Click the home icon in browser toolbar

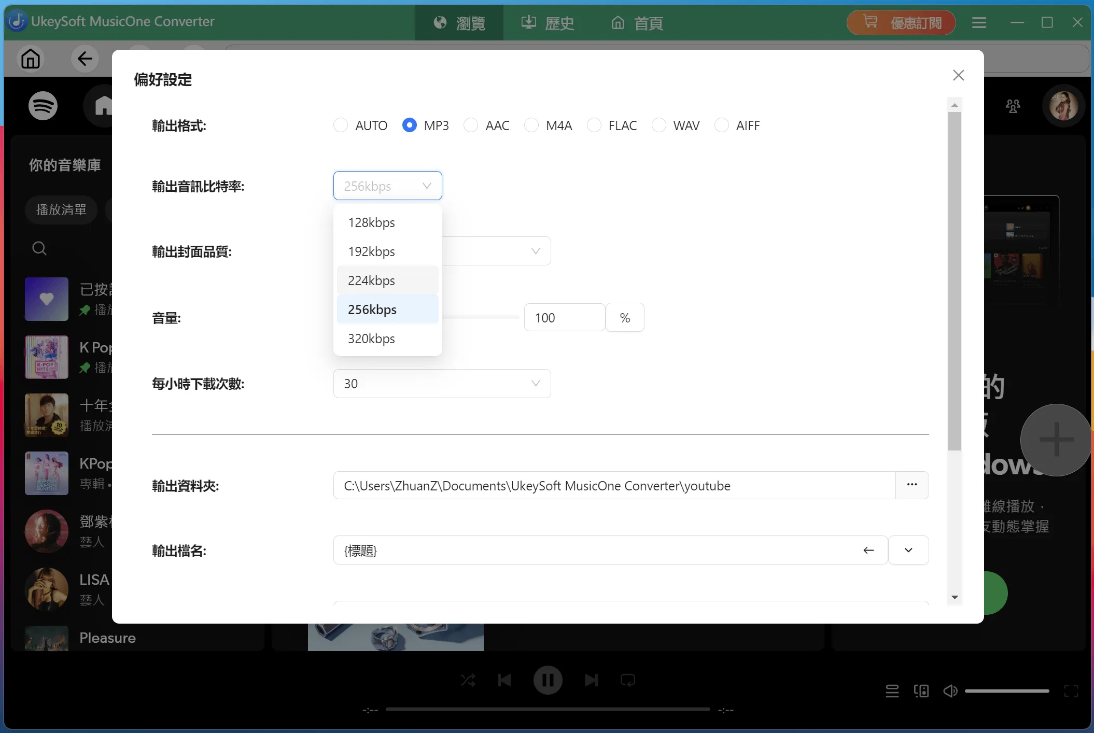(31, 59)
